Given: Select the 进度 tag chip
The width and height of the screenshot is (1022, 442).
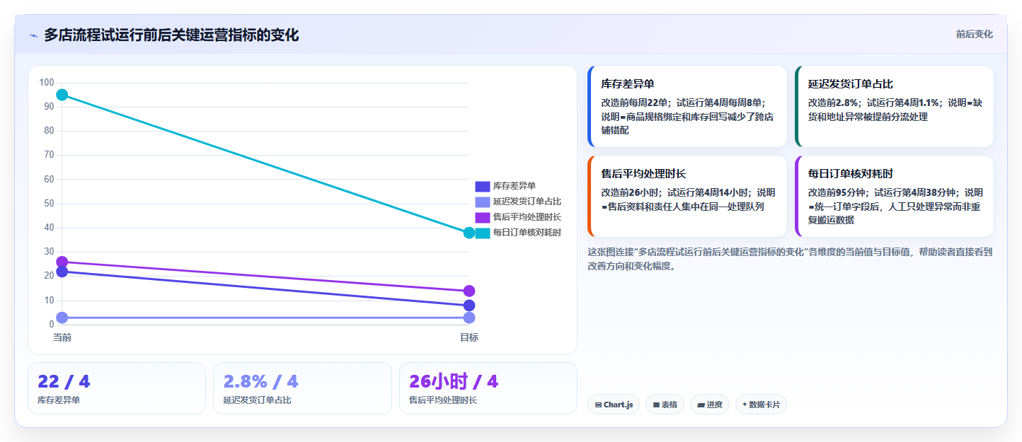Looking at the screenshot, I should click(710, 405).
